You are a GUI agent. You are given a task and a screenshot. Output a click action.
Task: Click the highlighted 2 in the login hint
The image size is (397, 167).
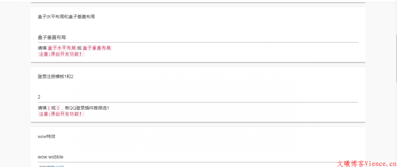tap(58, 108)
